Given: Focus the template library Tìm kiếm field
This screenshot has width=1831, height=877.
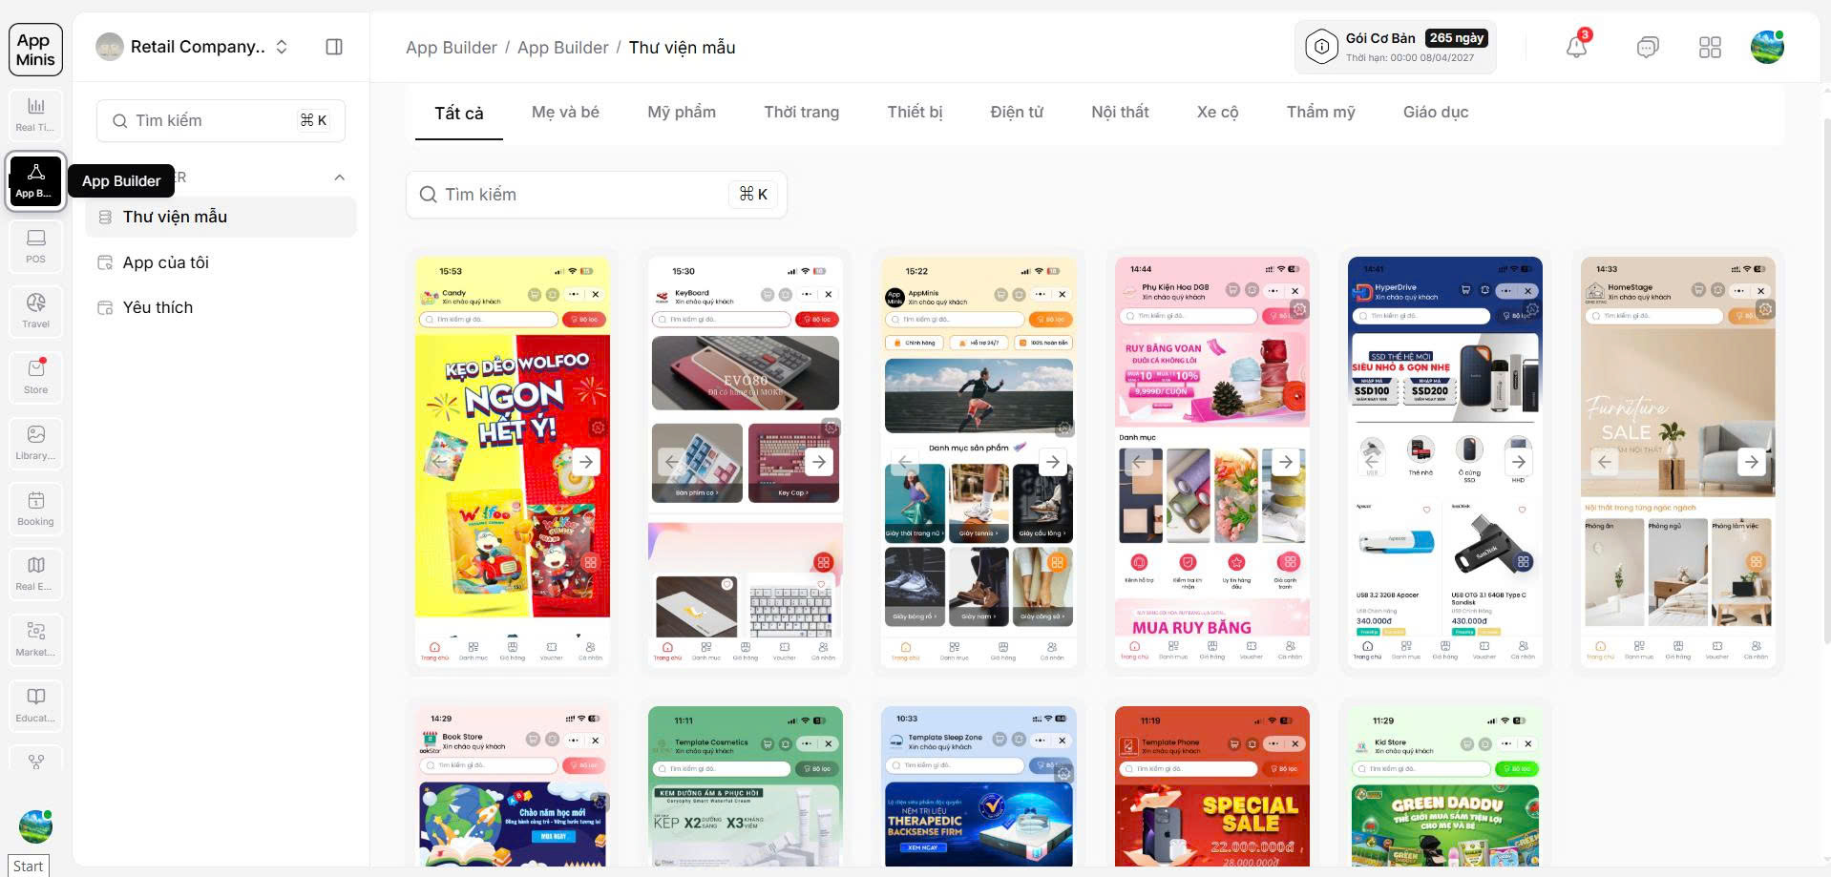Looking at the screenshot, I should point(597,195).
